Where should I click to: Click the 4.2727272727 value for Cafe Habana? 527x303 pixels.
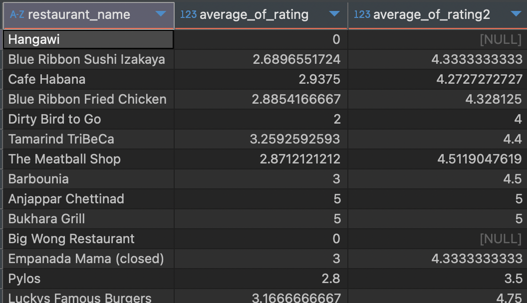(479, 79)
